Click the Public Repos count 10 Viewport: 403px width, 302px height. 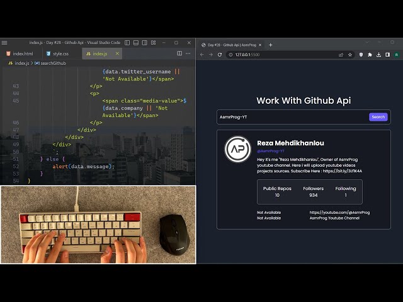(277, 195)
